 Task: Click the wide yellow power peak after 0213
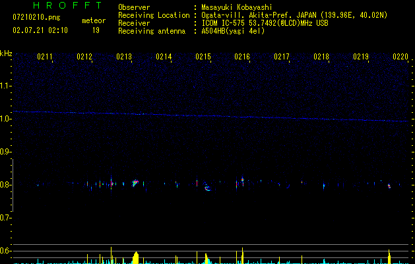135,257
